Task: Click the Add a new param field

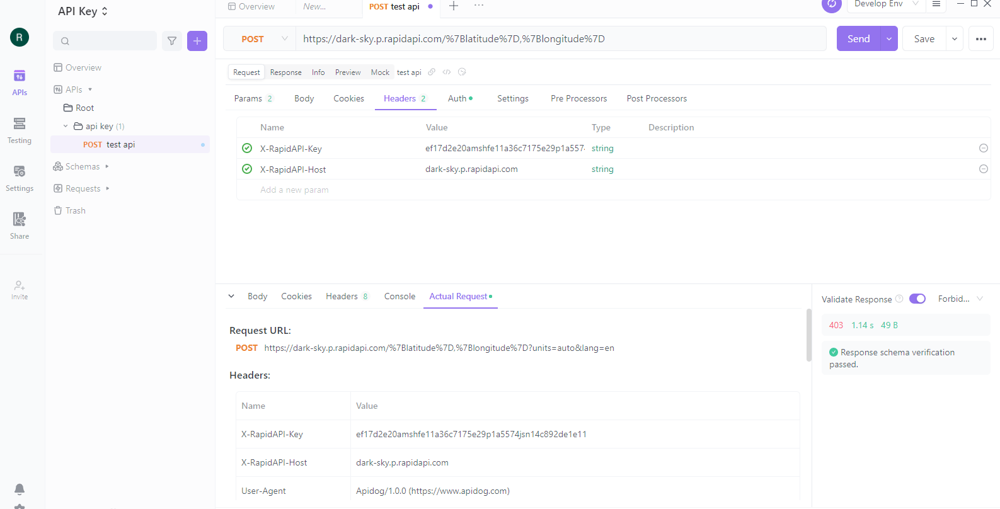Action: tap(294, 190)
